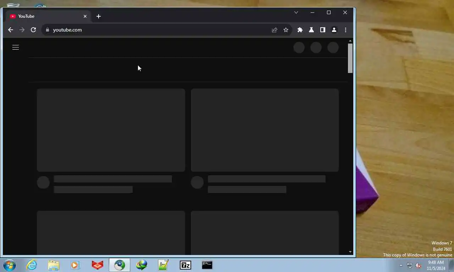The width and height of the screenshot is (454, 272).
Task: Go back to the previous page
Action: [11, 30]
